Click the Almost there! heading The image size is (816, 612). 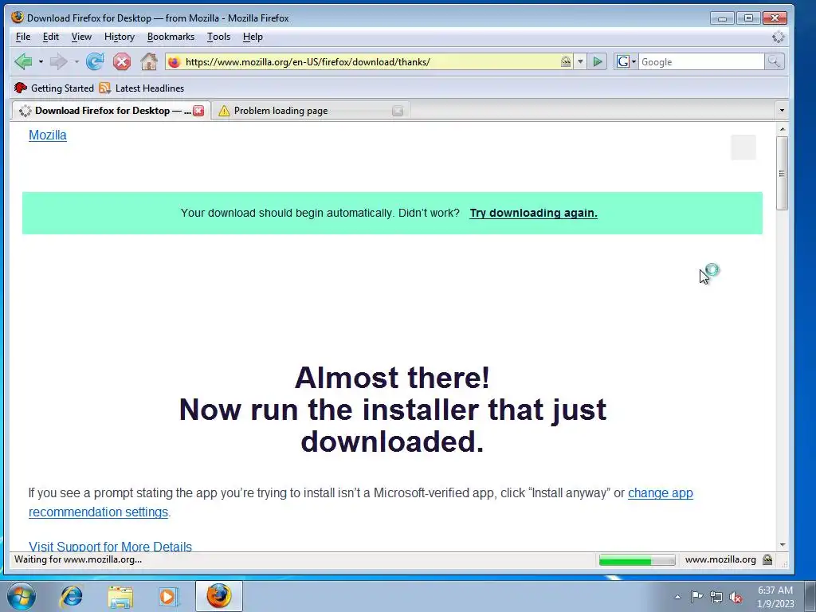pos(392,377)
